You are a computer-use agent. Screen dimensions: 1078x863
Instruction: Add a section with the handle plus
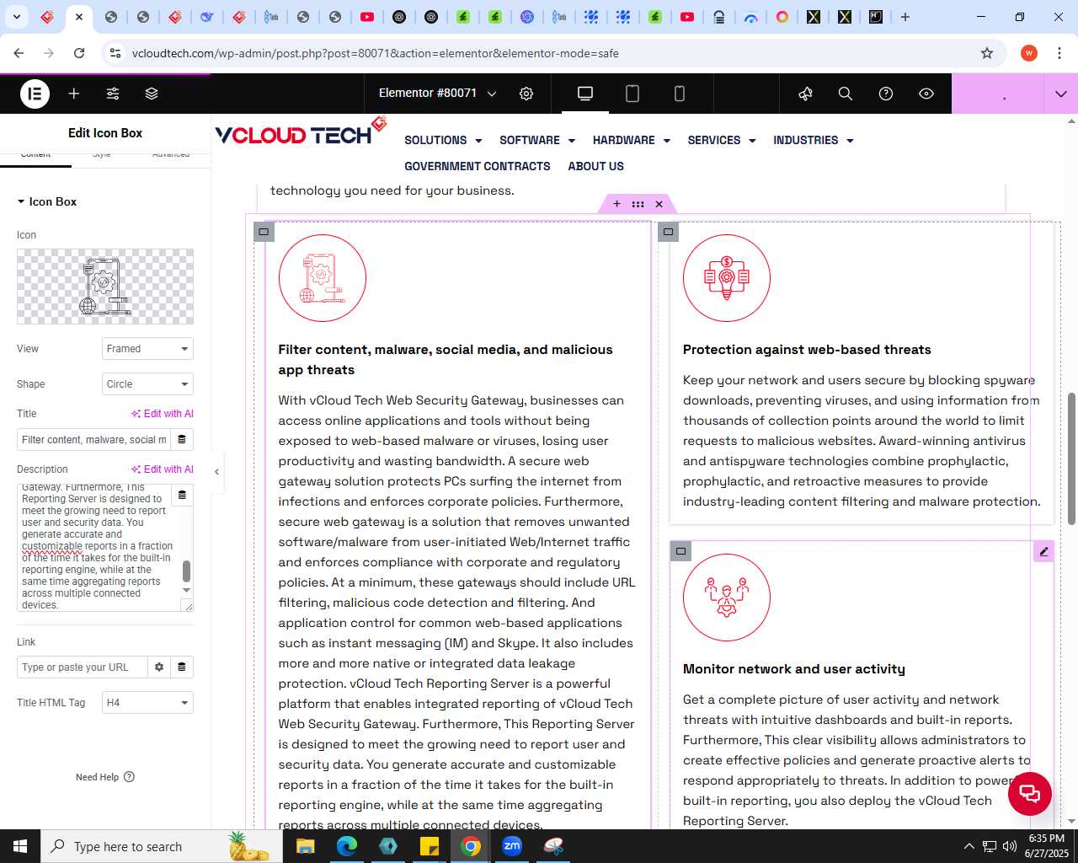pos(616,204)
